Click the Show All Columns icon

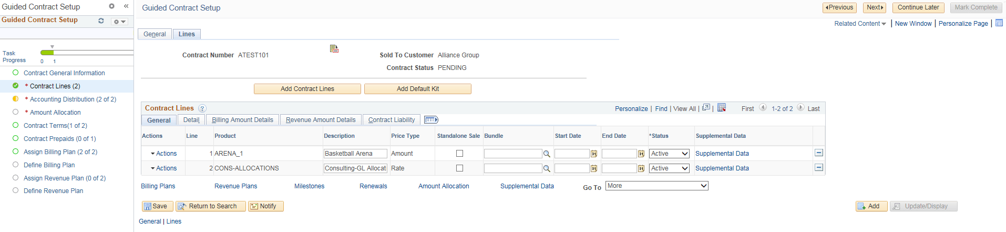point(431,120)
